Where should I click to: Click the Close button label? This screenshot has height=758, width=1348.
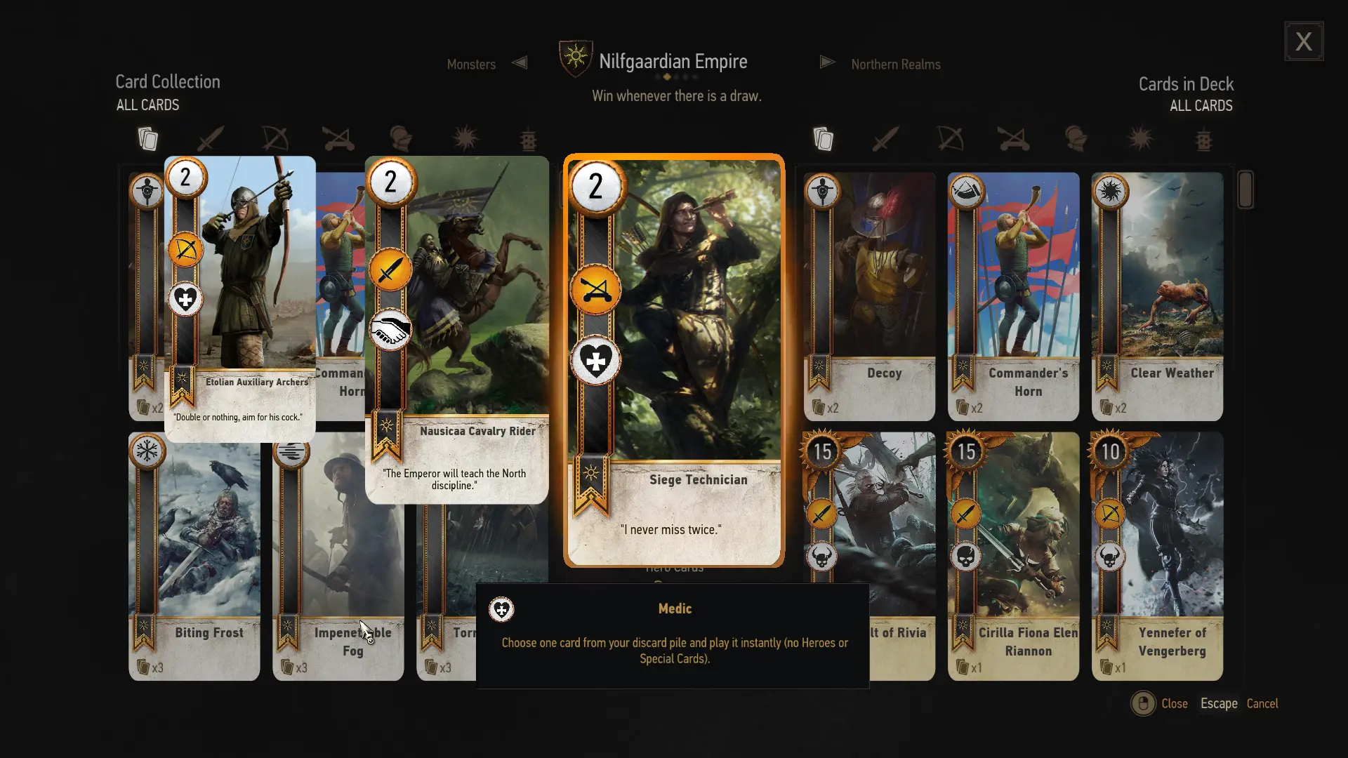[1174, 703]
